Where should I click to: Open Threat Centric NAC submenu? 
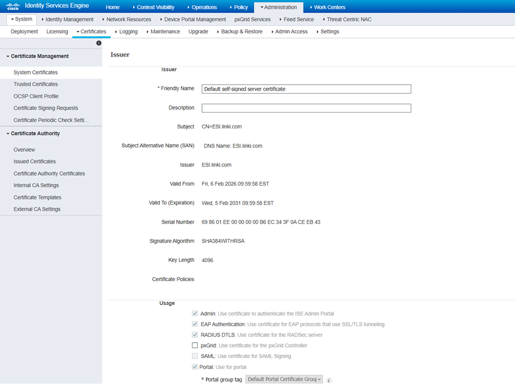(x=347, y=20)
